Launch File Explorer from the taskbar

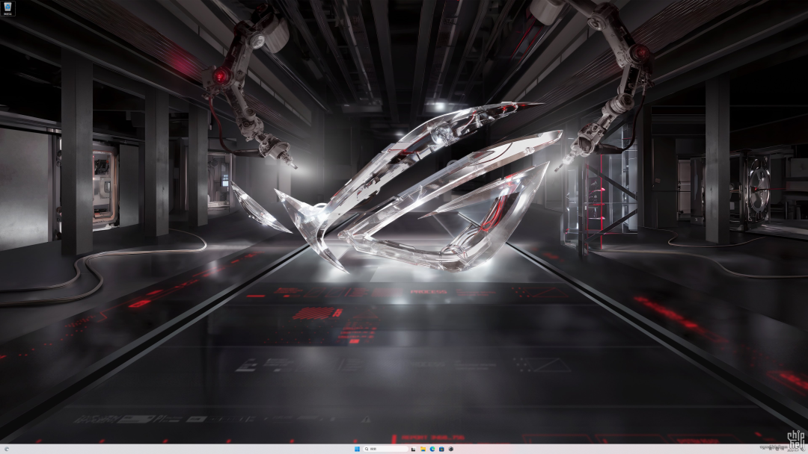(x=423, y=449)
